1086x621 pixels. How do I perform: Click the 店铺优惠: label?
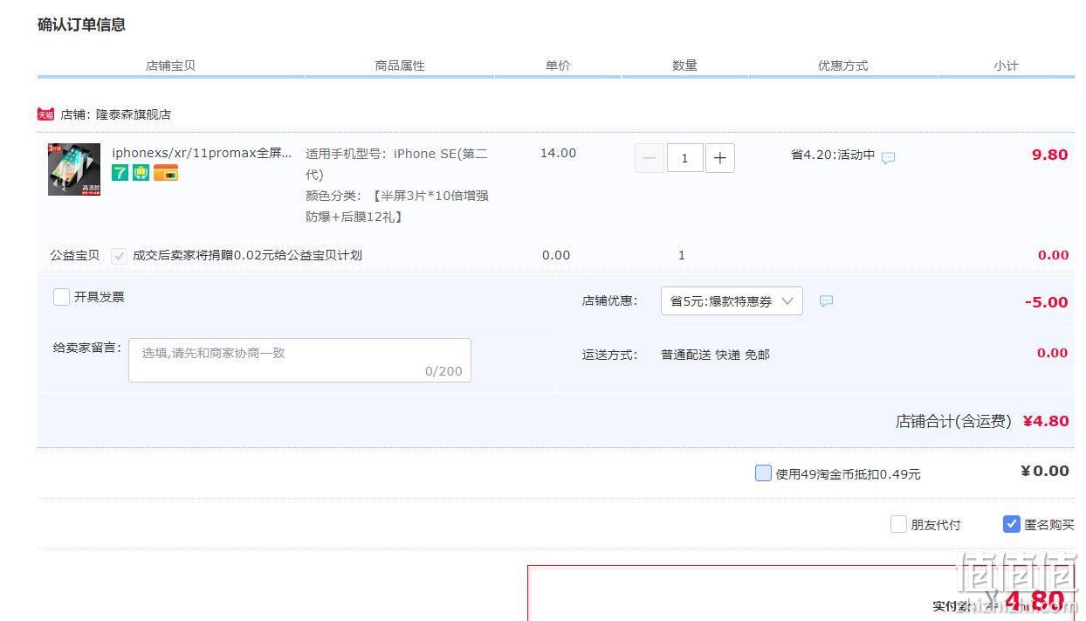click(x=609, y=300)
